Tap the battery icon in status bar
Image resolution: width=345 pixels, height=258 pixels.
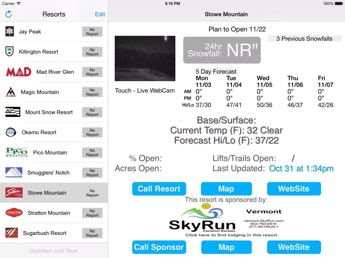tap(339, 4)
